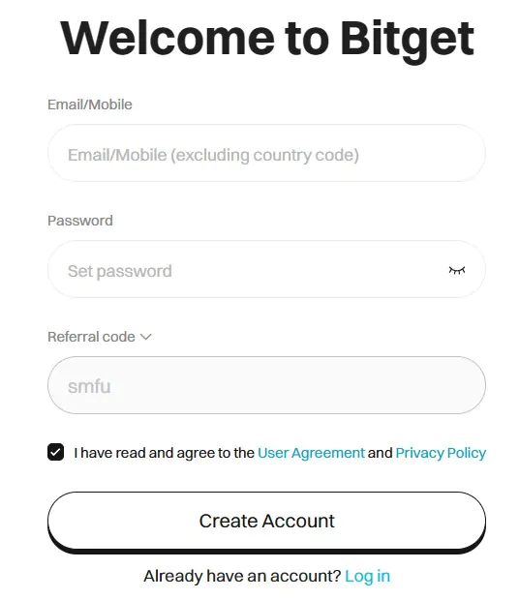This screenshot has height=599, width=519.
Task: Click the 'Already have an account?' text
Action: [x=242, y=576]
